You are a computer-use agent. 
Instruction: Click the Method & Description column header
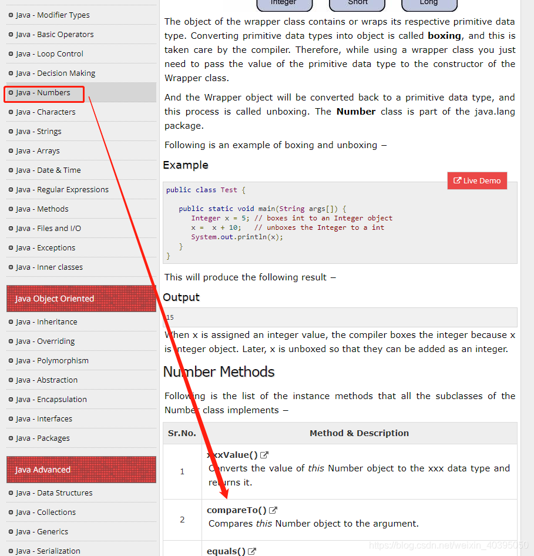(360, 433)
